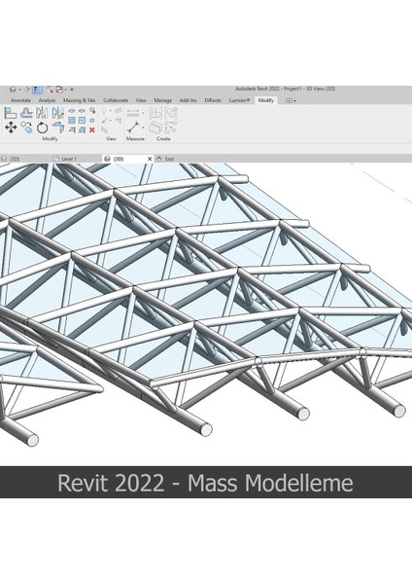
Task: Choose Mirror - Pick Axis tool
Action: tap(42, 113)
